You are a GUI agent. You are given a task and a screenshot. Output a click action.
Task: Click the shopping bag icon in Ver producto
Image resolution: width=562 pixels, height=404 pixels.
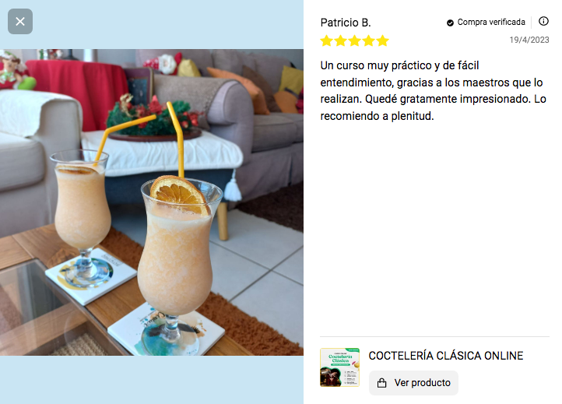(382, 383)
